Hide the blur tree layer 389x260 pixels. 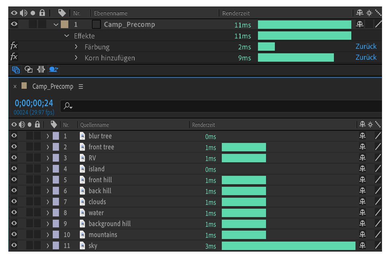click(x=14, y=136)
